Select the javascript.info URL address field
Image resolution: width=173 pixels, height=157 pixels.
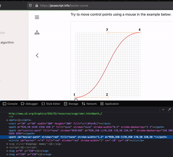click(x=100, y=5)
